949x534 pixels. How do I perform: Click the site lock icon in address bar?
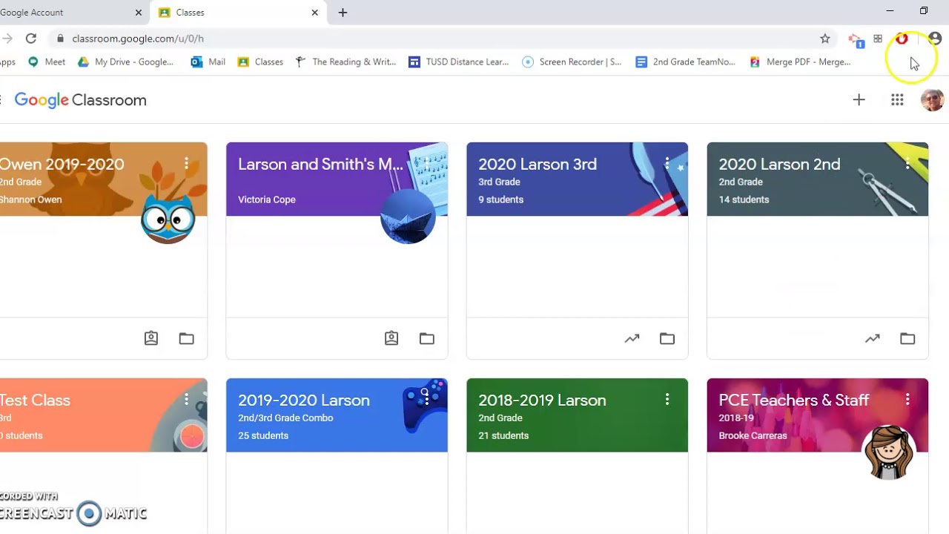(x=59, y=39)
